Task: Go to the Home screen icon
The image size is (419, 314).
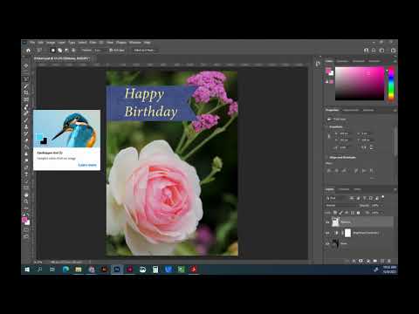Action: [28, 51]
